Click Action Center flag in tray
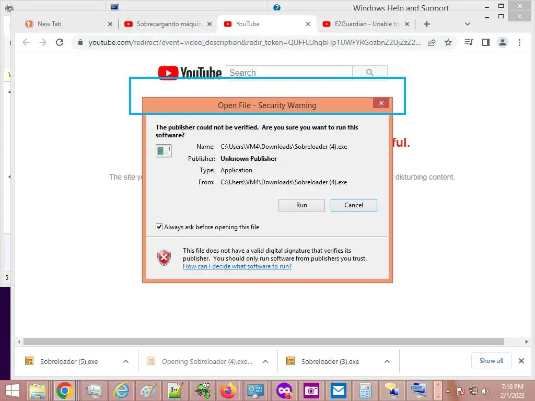The image size is (535, 401). [460, 391]
